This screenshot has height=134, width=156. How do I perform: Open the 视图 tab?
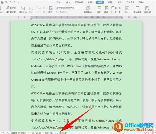point(110,2)
